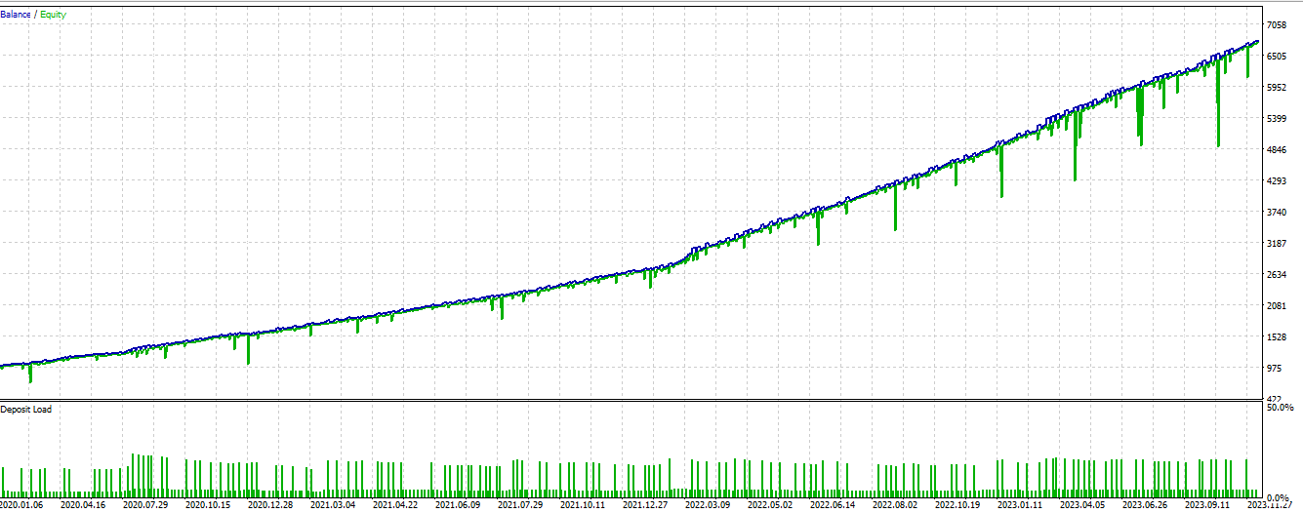
Task: Click the 2020.12.28 date label
Action: [x=270, y=505]
